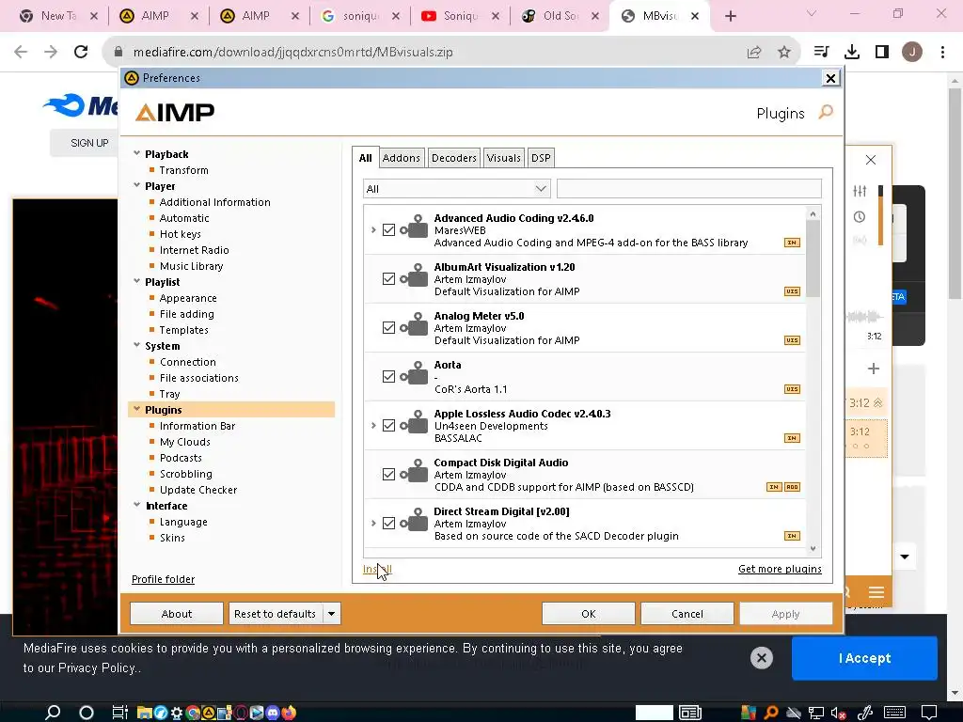
Task: Open the notification center icon in tray
Action: pyautogui.click(x=929, y=713)
